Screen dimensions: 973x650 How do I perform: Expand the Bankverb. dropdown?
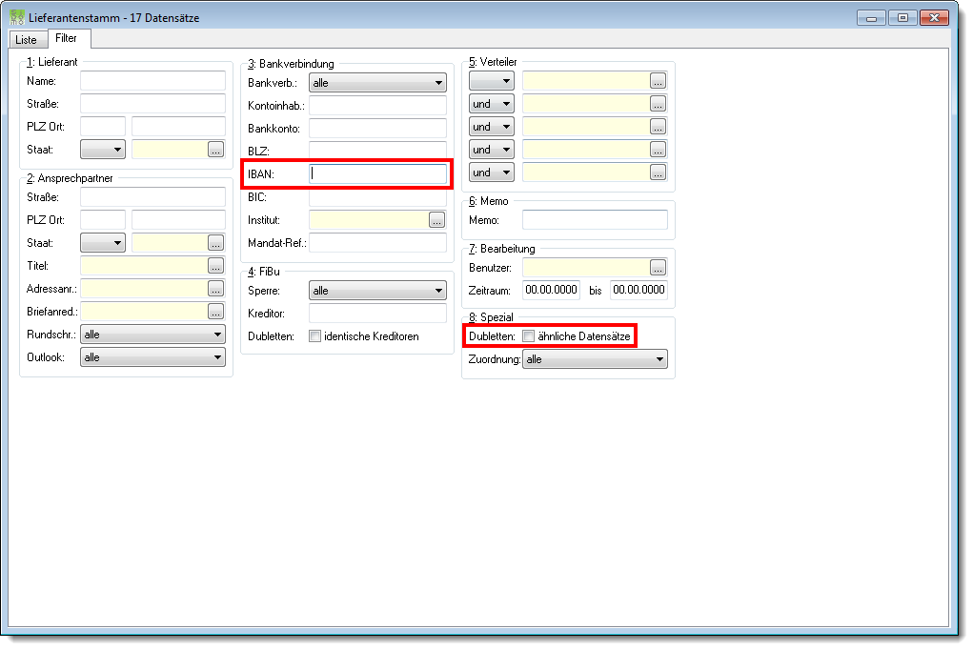(x=377, y=83)
